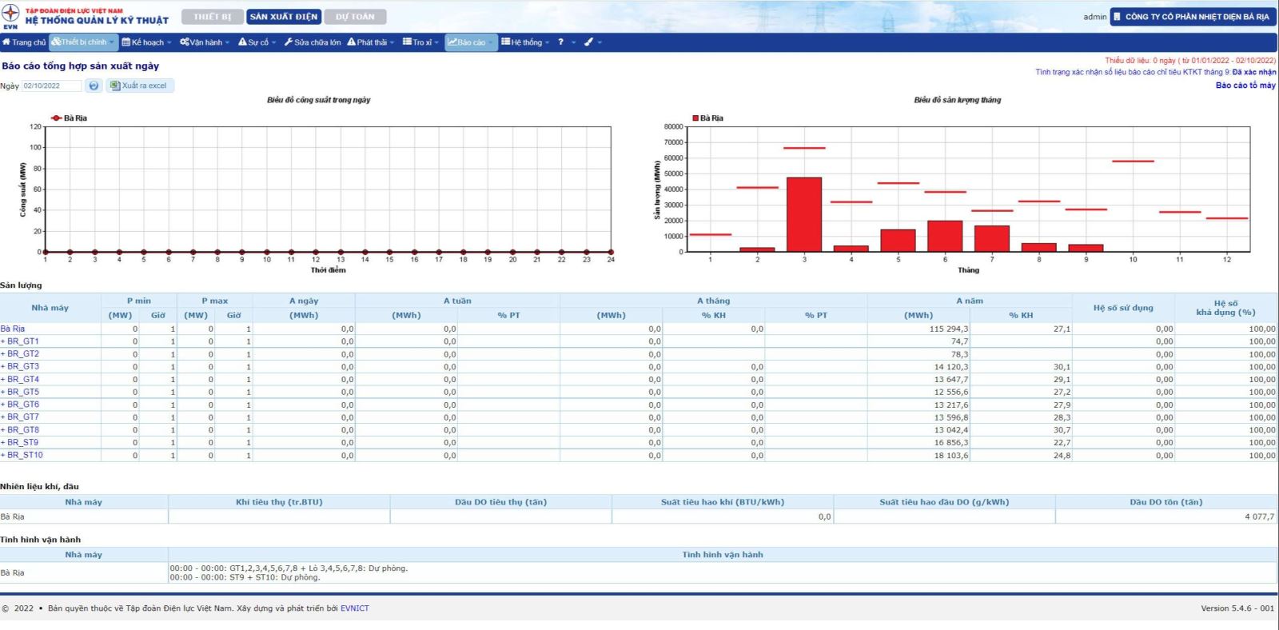
Task: Toggle the Bà Rịa legend in power chart
Action: pos(69,118)
